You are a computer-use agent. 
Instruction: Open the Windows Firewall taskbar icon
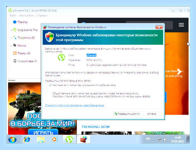[83, 139]
